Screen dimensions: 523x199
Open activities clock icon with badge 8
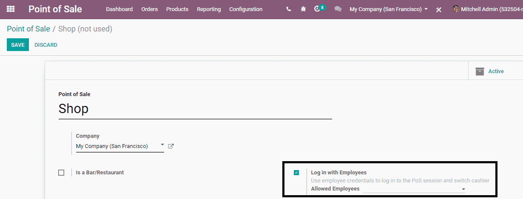coord(319,9)
